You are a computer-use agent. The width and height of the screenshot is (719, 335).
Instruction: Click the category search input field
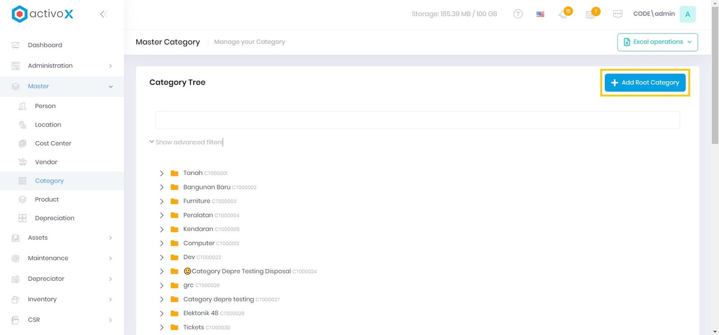417,120
